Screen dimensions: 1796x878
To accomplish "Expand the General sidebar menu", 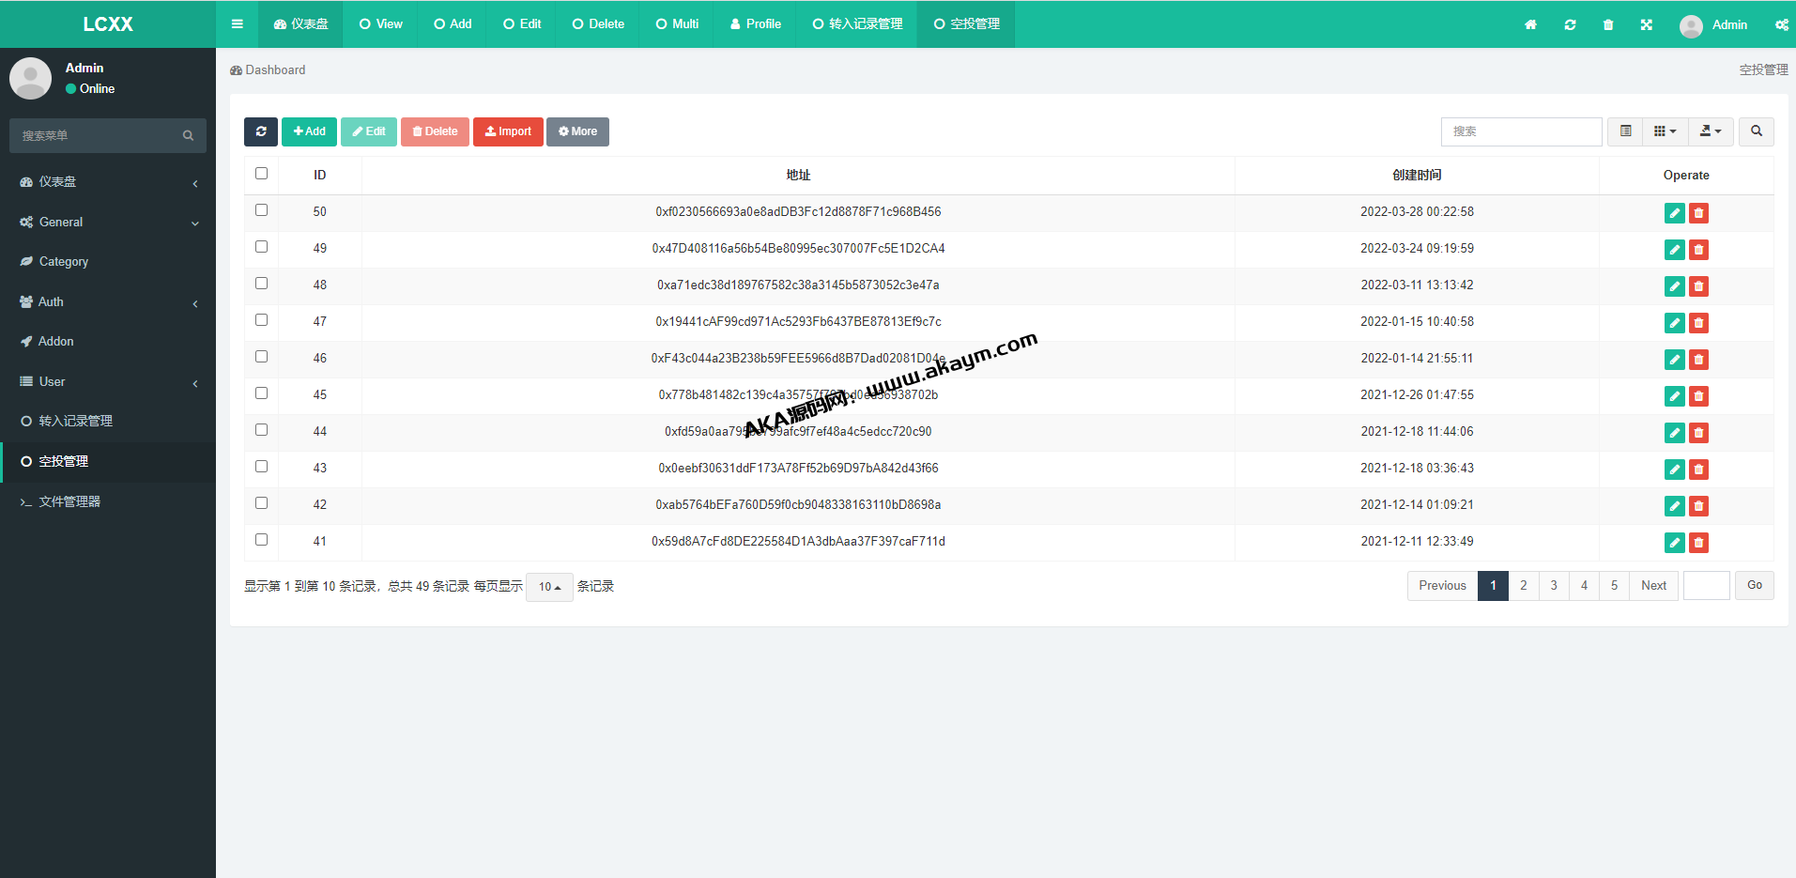I will coord(108,223).
